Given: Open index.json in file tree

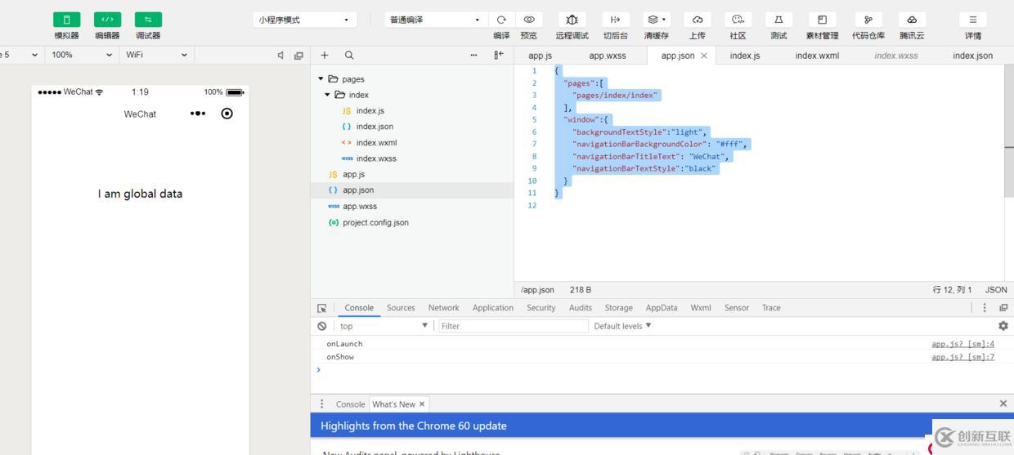Looking at the screenshot, I should (375, 127).
